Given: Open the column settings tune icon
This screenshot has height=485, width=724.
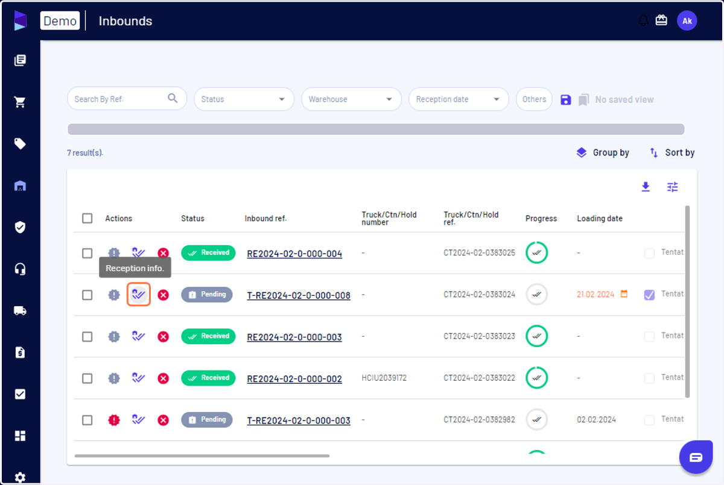Looking at the screenshot, I should 673,187.
